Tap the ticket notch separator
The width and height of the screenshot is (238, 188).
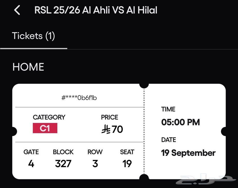[144, 85]
